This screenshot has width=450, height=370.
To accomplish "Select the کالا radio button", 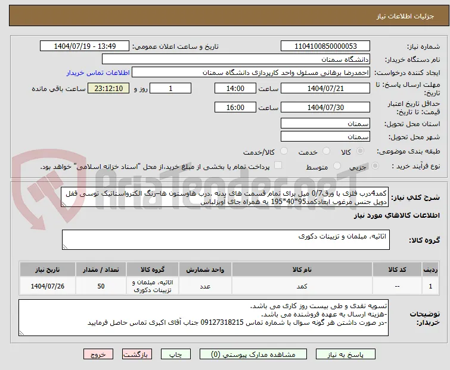I will 360,151.
